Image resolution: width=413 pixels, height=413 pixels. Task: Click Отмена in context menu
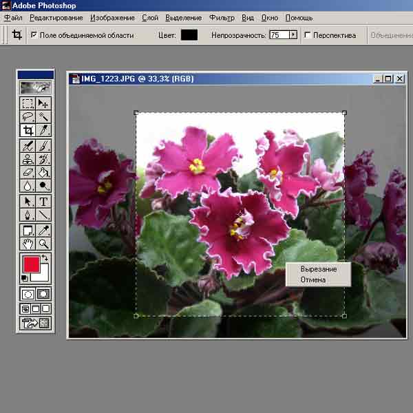pyautogui.click(x=313, y=279)
